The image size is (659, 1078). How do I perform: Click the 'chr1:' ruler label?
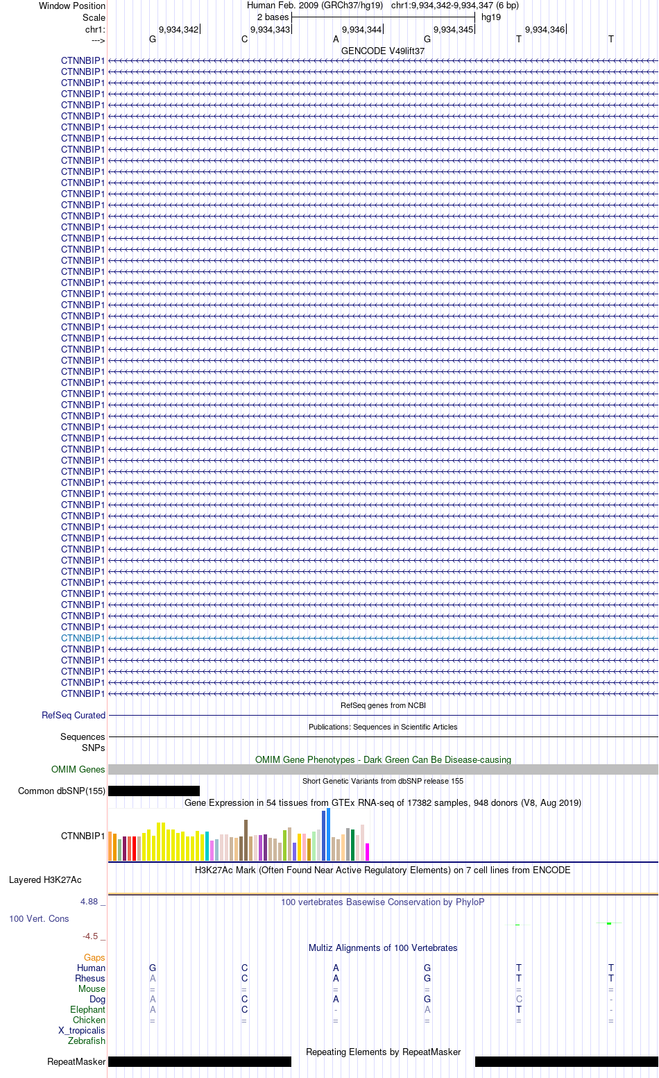pyautogui.click(x=96, y=29)
